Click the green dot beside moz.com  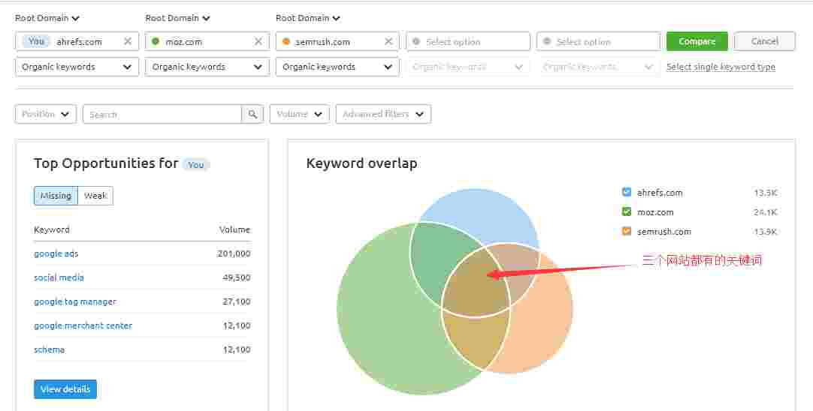point(156,42)
